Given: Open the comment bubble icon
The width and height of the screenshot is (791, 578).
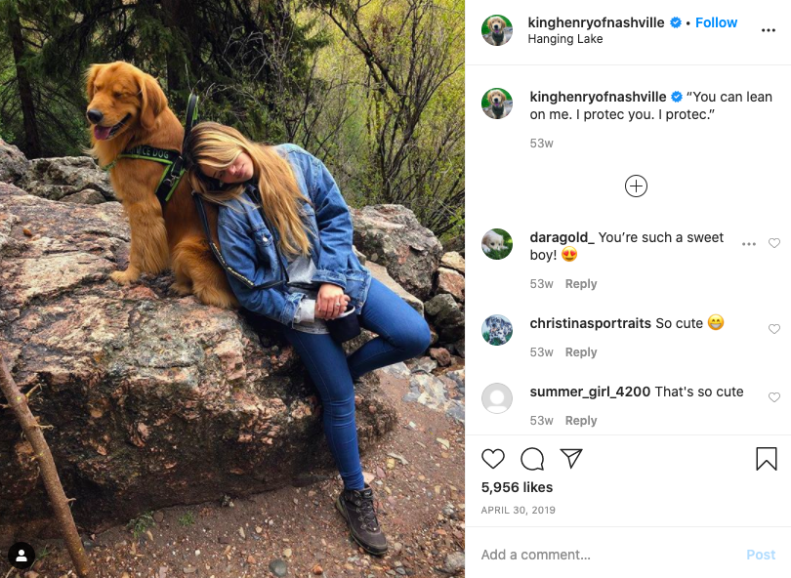Looking at the screenshot, I should tap(532, 459).
